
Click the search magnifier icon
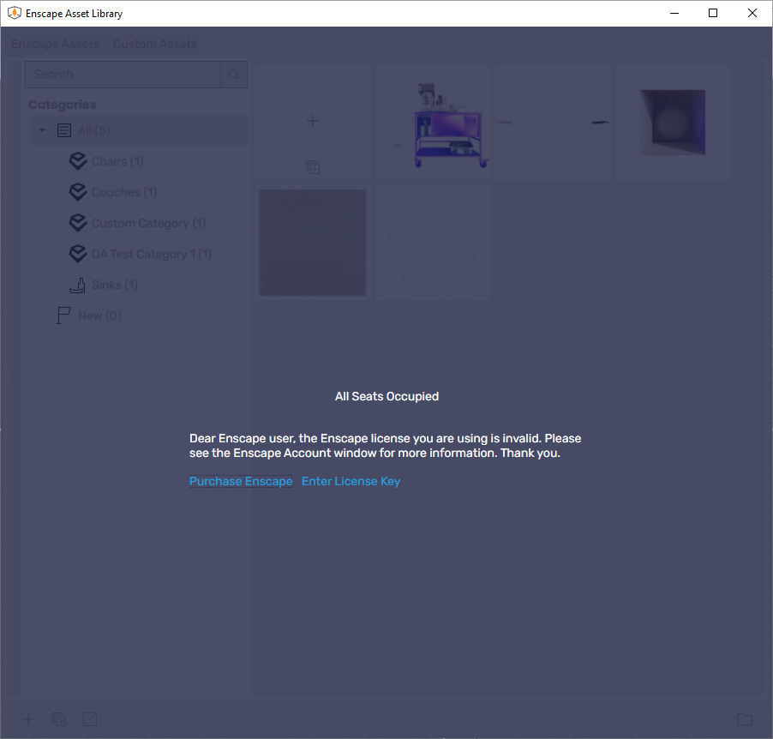click(234, 75)
